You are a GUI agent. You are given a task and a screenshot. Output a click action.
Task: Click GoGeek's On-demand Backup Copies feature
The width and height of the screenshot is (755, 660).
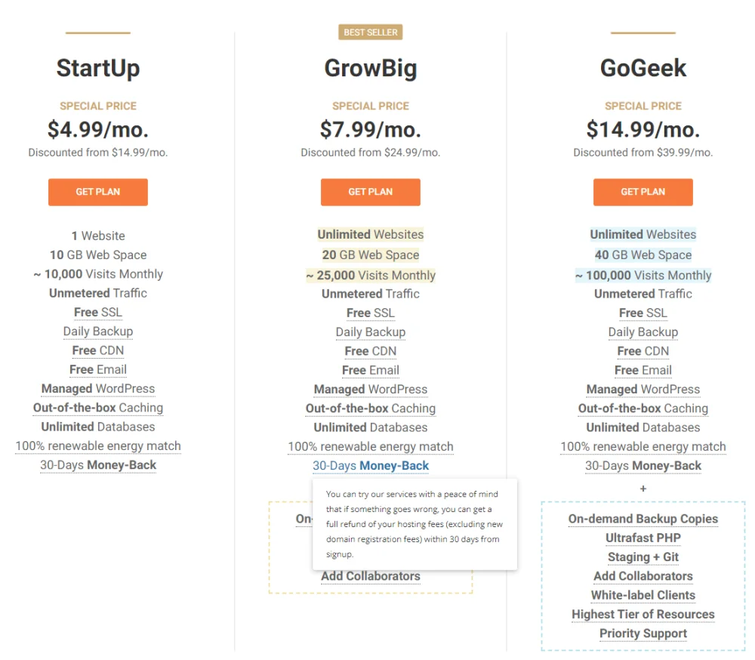pos(643,519)
